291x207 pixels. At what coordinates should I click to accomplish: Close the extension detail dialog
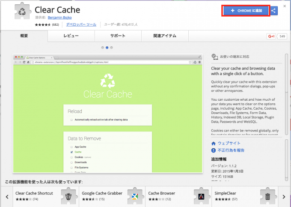(x=285, y=6)
